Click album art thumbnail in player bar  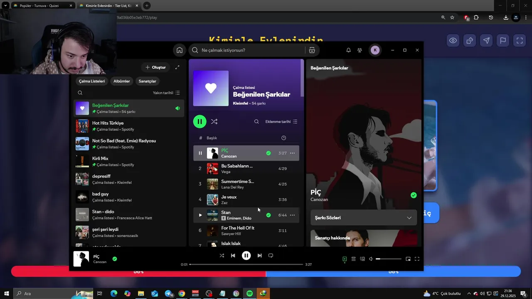point(81,259)
